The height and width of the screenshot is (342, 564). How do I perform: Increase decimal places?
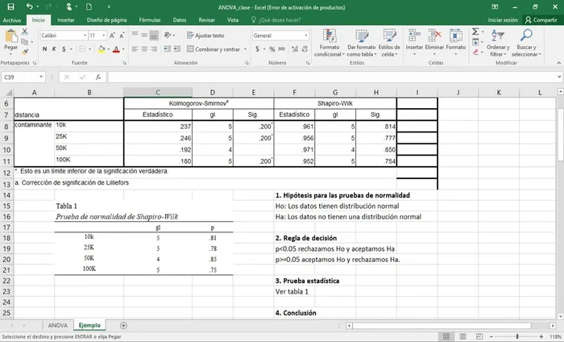(x=295, y=49)
